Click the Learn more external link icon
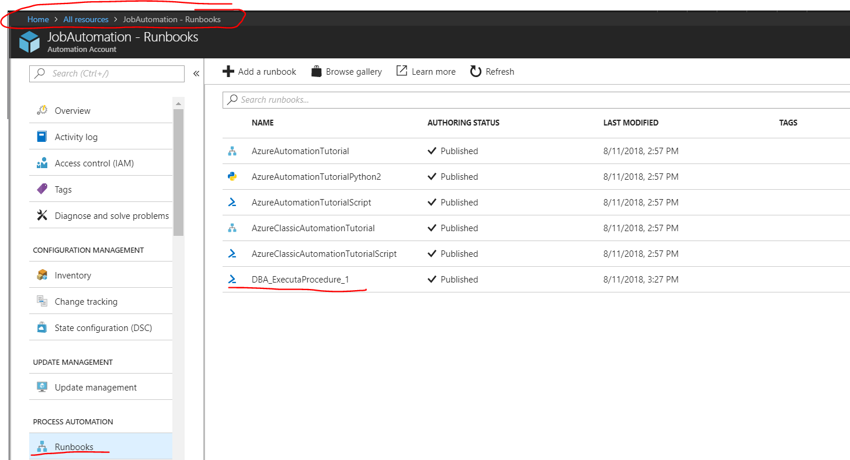Viewport: 850px width, 460px height. pos(401,71)
